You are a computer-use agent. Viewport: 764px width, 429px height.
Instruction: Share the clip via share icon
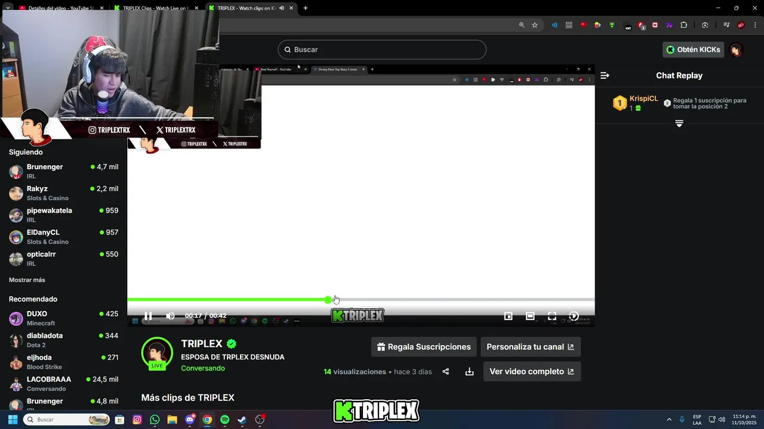tap(445, 372)
